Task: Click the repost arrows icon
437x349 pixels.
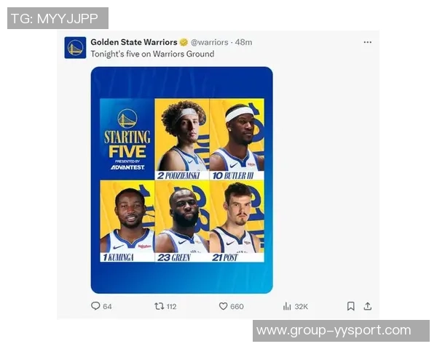Action: (x=159, y=306)
